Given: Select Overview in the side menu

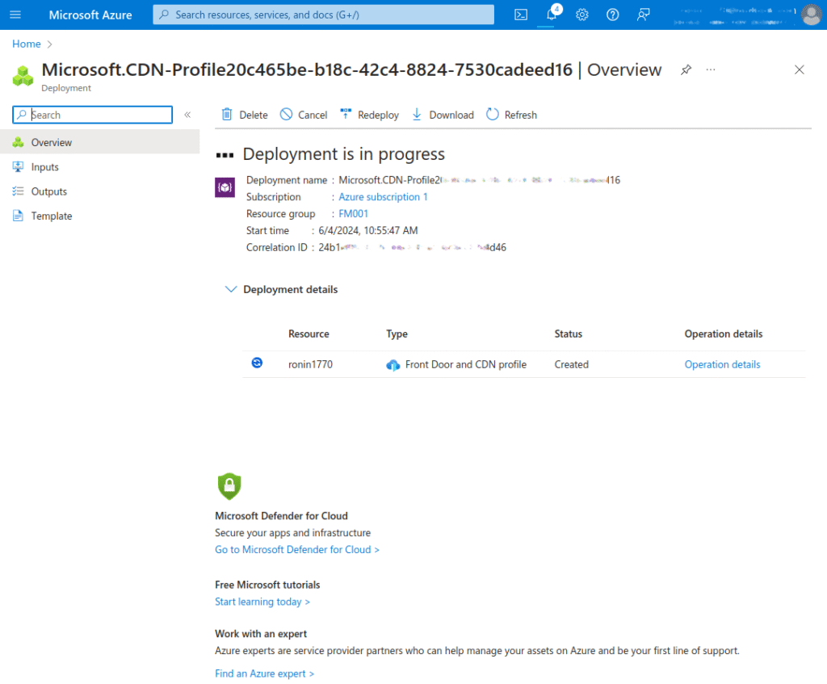Looking at the screenshot, I should (99, 142).
